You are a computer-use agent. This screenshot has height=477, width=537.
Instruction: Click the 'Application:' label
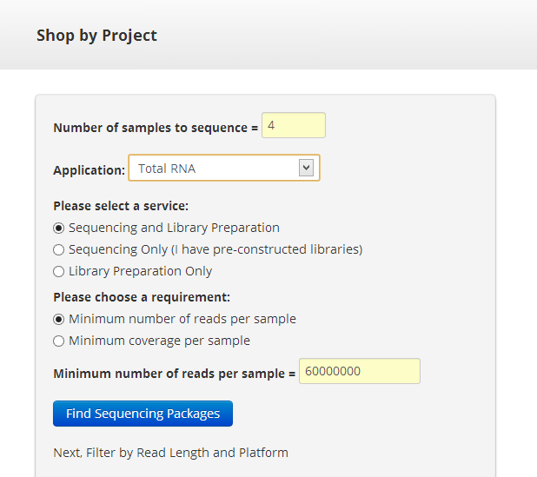pyautogui.click(x=89, y=170)
